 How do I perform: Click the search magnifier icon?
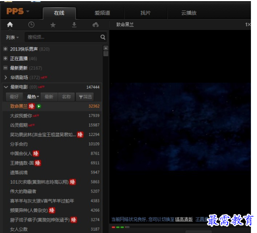point(103,37)
